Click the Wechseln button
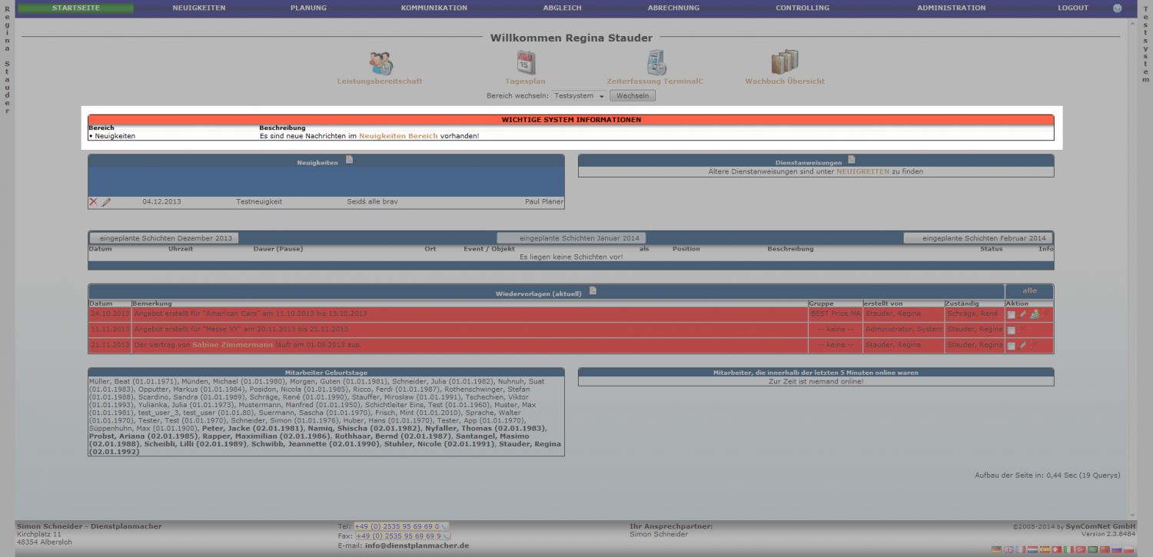The image size is (1153, 557). (x=633, y=96)
